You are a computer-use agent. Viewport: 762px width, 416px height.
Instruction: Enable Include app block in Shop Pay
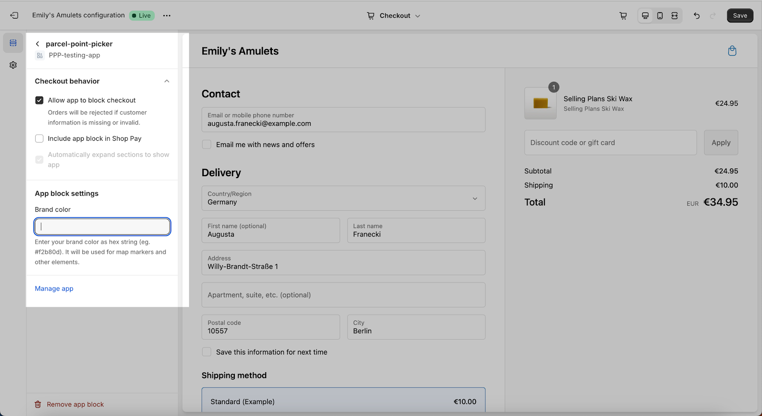pos(40,139)
